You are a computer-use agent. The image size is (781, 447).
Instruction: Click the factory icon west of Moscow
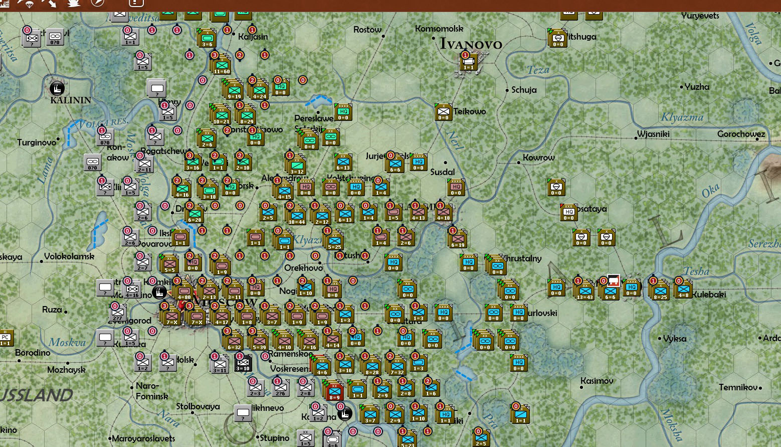[159, 292]
